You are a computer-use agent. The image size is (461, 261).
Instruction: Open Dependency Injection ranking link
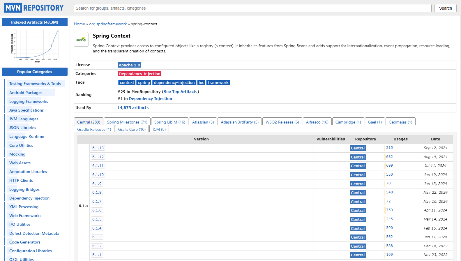pyautogui.click(x=151, y=99)
